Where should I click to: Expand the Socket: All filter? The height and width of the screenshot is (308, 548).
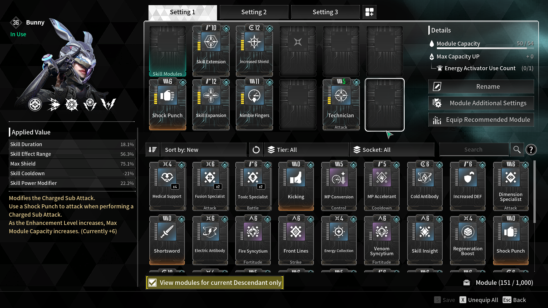(x=392, y=150)
